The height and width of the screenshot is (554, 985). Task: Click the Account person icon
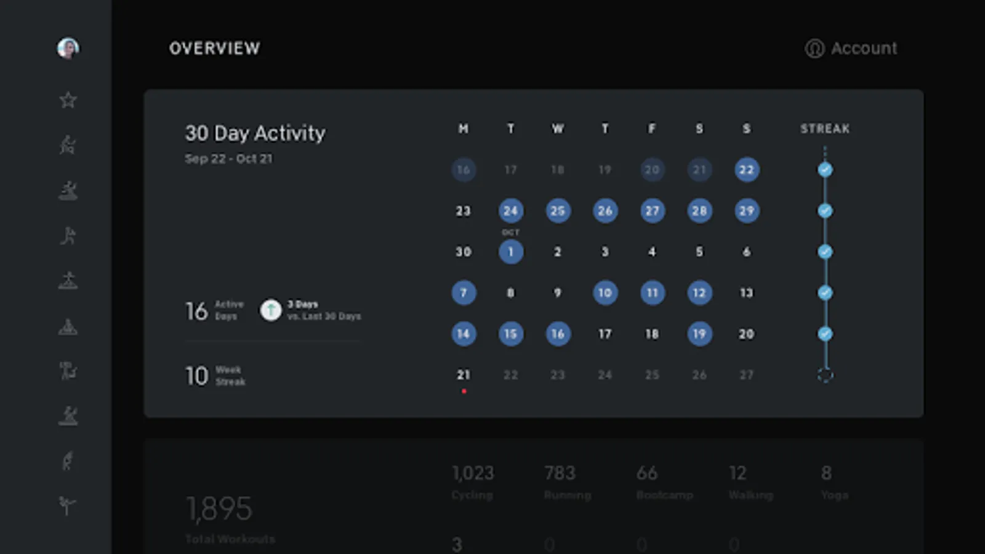tap(814, 49)
